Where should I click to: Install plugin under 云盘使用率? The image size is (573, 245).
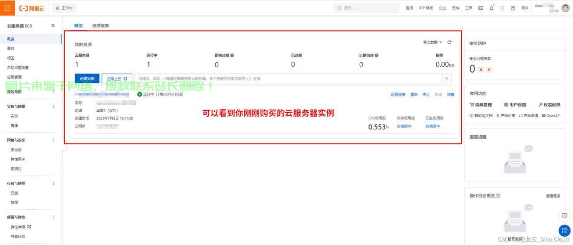coord(433,126)
